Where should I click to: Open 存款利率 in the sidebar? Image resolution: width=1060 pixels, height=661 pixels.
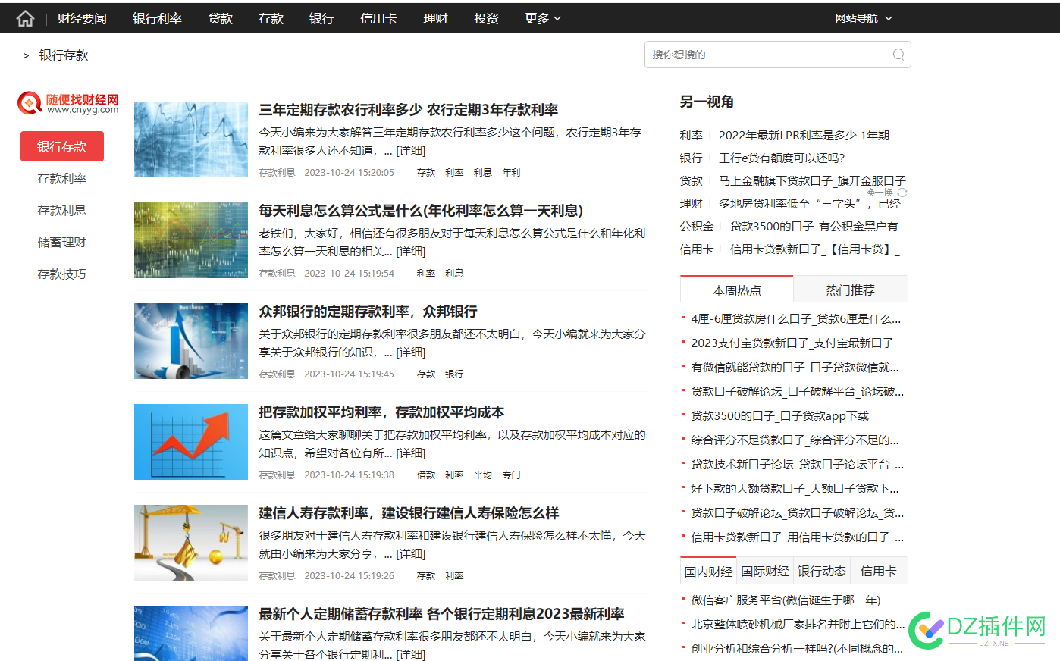point(62,178)
